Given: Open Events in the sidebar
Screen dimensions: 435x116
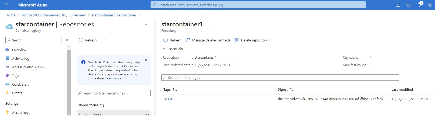Looking at the screenshot, I should (17, 93).
